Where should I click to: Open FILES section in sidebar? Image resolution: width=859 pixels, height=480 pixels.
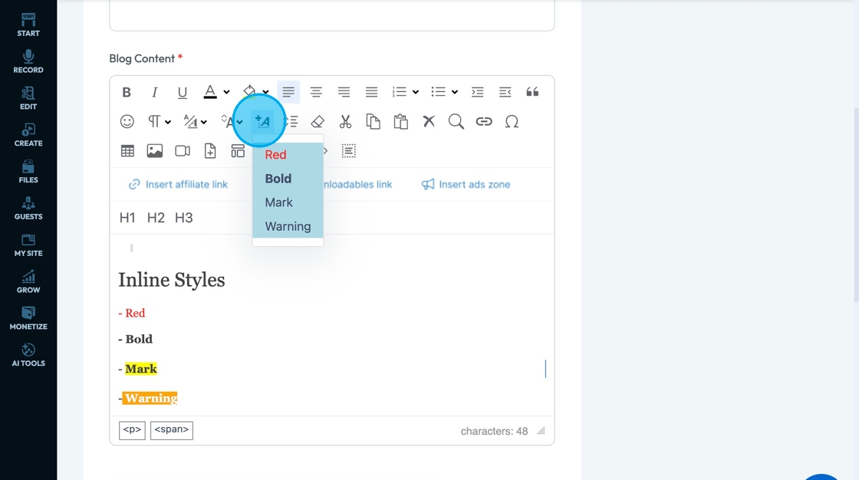click(x=28, y=172)
